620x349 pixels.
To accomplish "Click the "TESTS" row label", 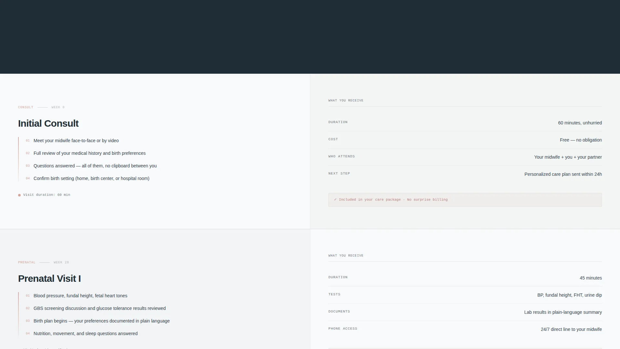I will (334, 294).
